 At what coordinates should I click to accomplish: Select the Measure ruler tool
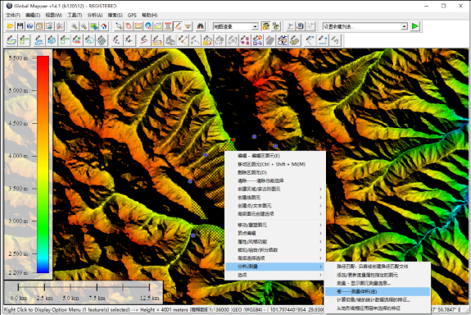138,26
